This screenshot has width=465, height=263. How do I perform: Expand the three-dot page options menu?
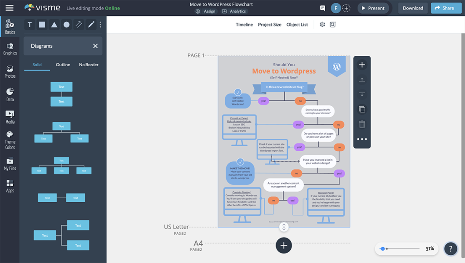(362, 139)
